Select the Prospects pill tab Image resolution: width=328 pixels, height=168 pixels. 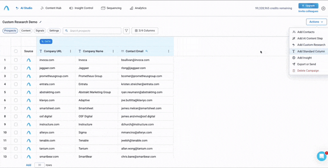pos(10,31)
